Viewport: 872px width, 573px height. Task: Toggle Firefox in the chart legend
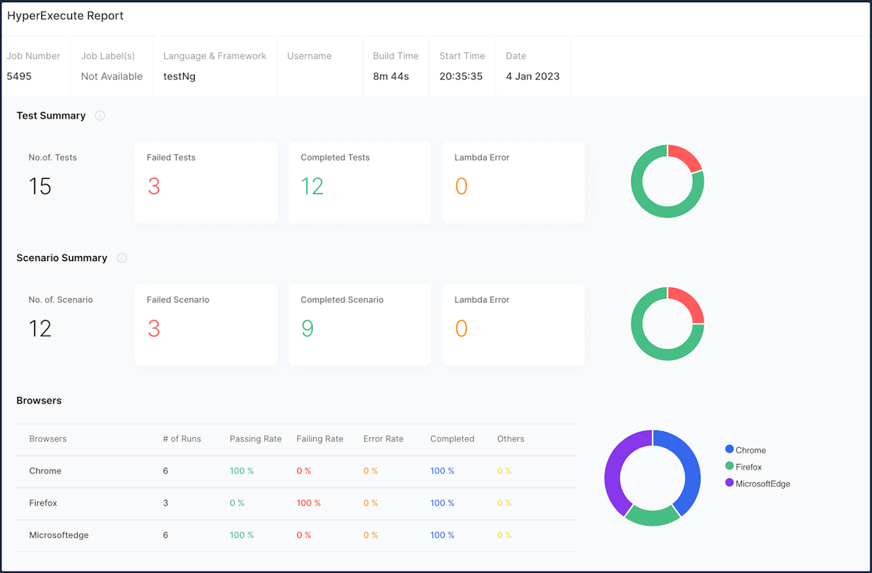[x=746, y=466]
